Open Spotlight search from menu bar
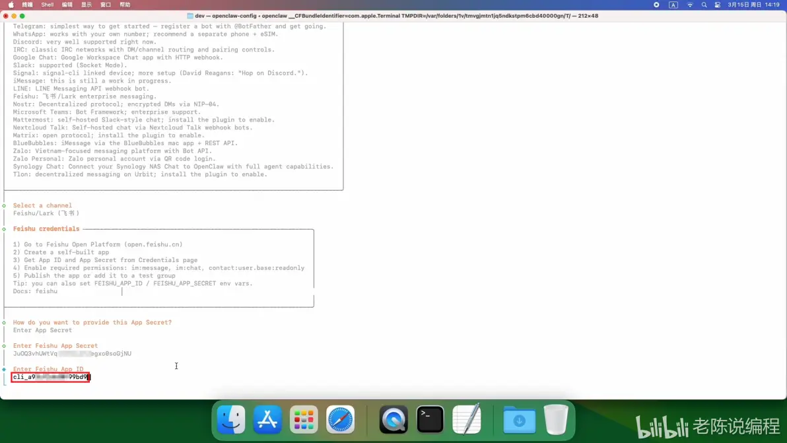787x443 pixels. point(704,5)
